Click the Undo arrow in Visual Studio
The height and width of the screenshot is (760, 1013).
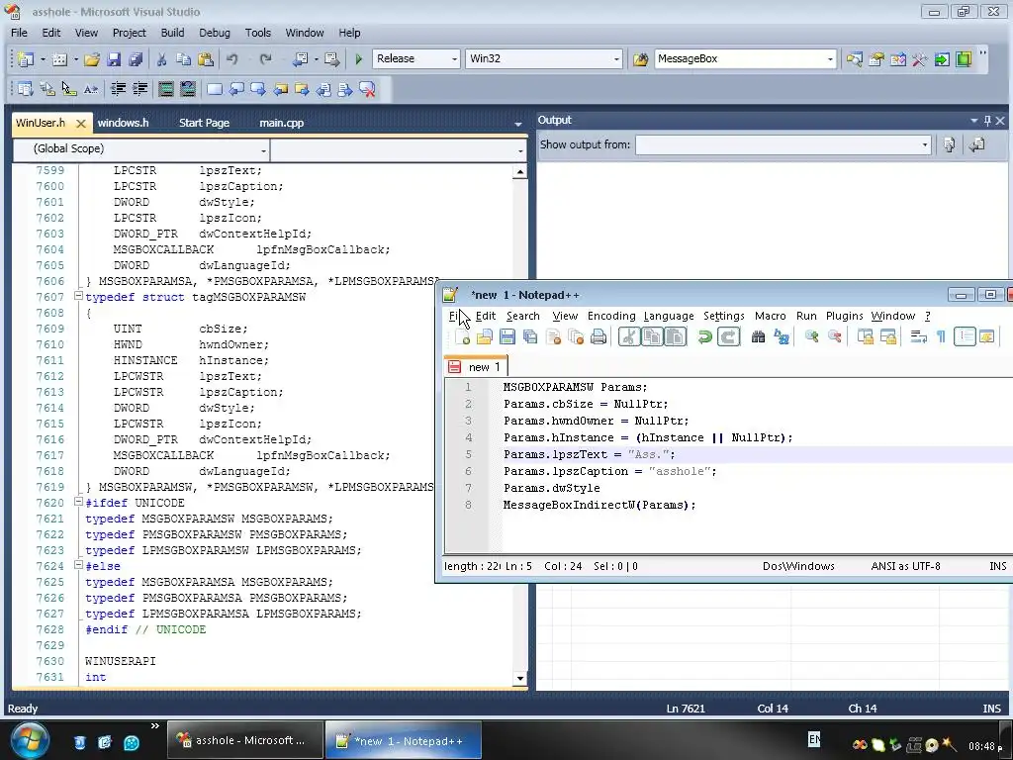click(x=231, y=58)
